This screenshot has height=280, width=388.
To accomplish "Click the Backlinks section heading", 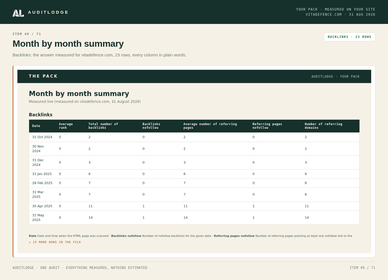I will click(41, 115).
